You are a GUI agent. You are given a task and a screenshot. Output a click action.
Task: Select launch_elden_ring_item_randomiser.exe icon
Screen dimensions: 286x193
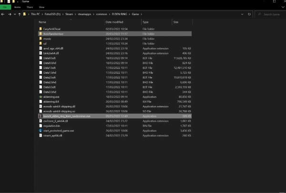pos(41,116)
